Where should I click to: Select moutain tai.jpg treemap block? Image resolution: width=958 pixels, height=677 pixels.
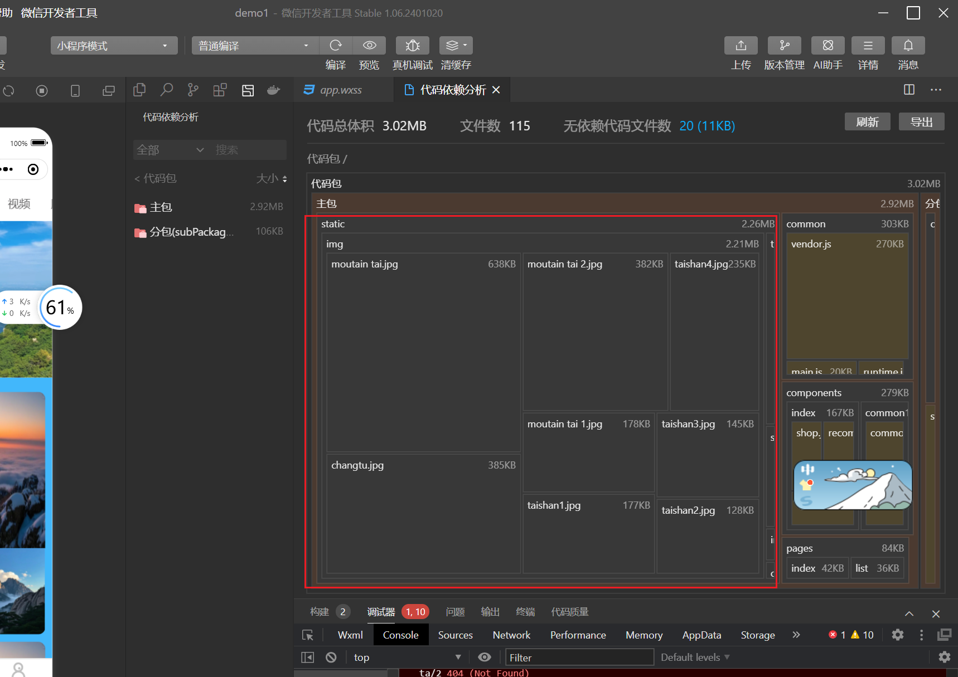click(423, 353)
